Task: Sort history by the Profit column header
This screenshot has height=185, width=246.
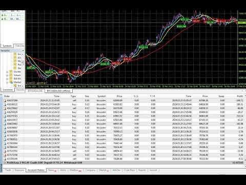Action: 240,96
